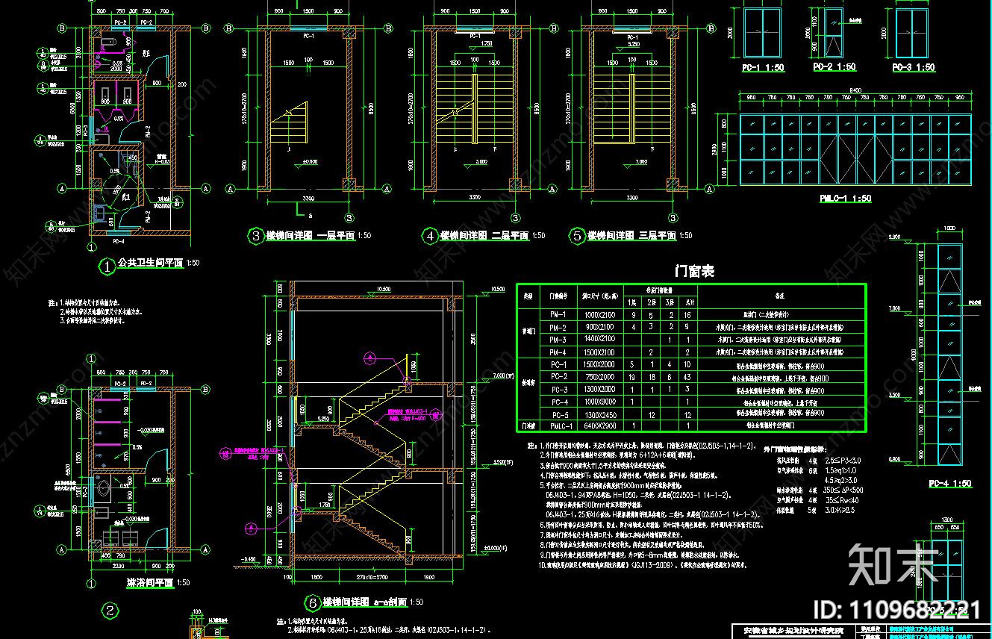Click the PMLC-1 1:50 elevation label
This screenshot has width=992, height=639.
click(x=843, y=199)
